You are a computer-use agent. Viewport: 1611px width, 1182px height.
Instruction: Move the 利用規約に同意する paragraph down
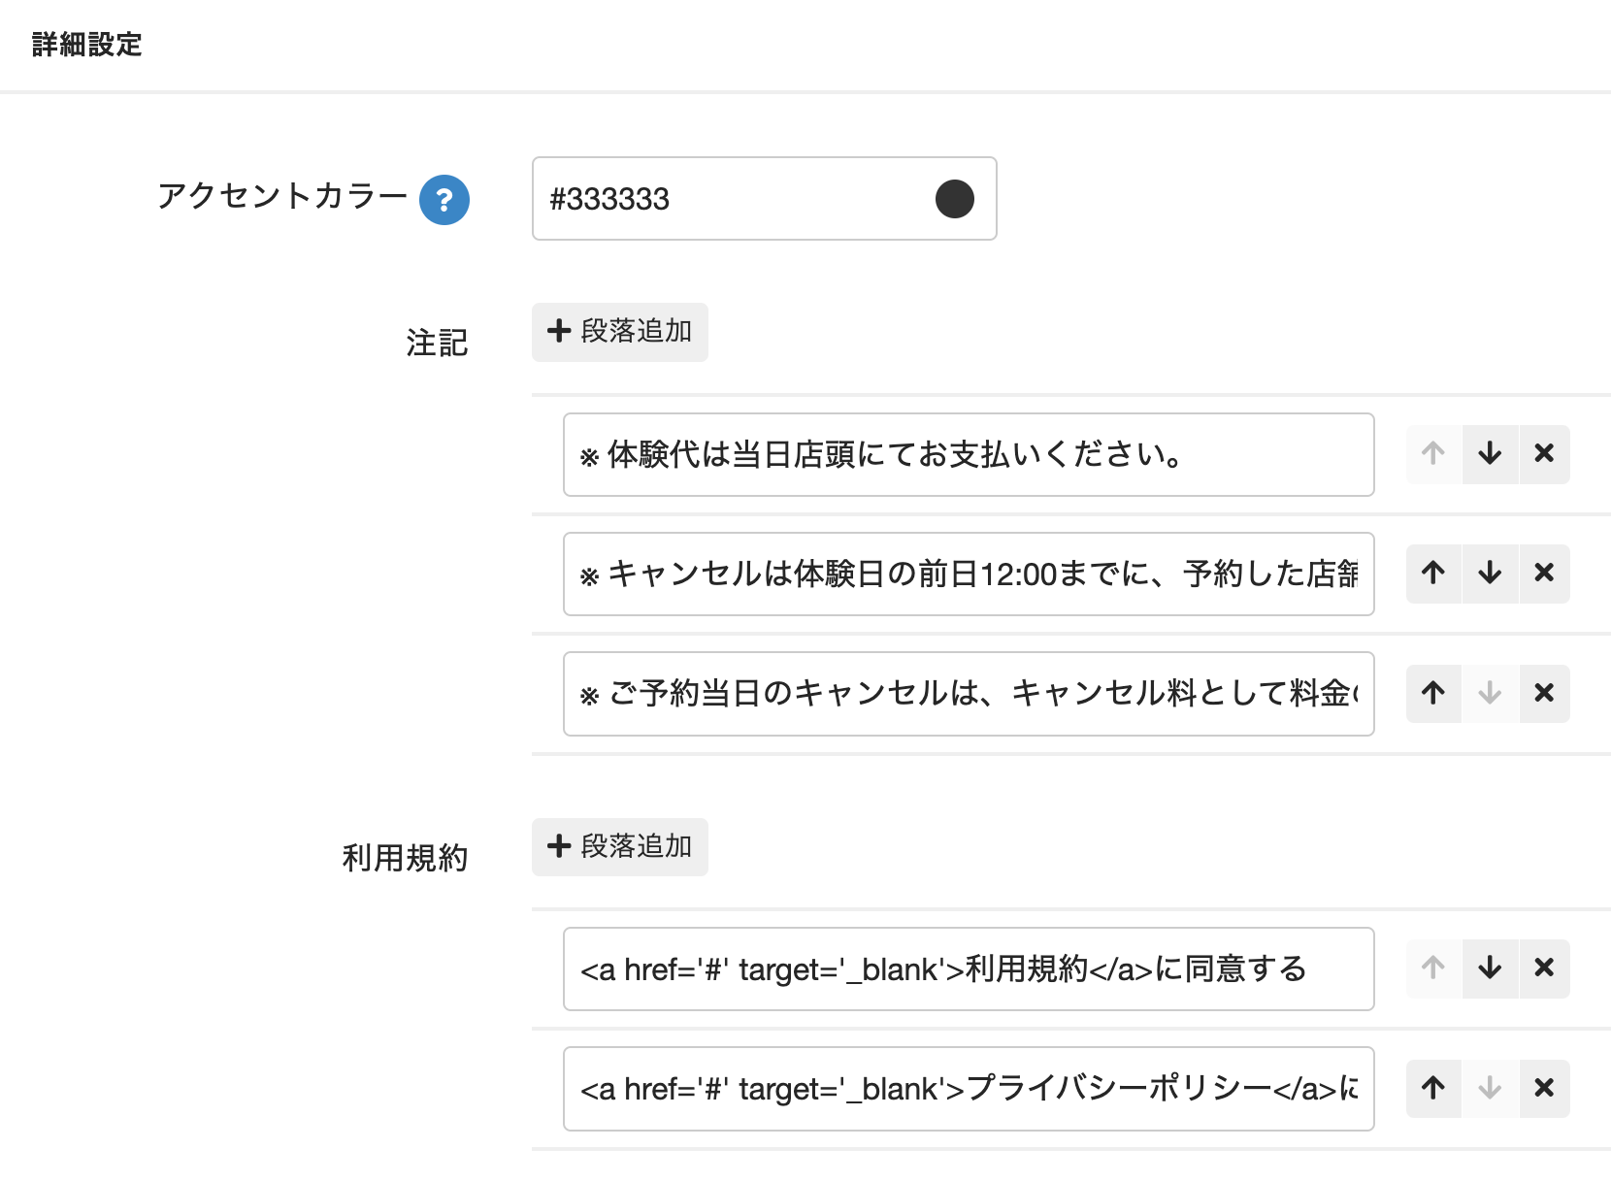[x=1490, y=969]
